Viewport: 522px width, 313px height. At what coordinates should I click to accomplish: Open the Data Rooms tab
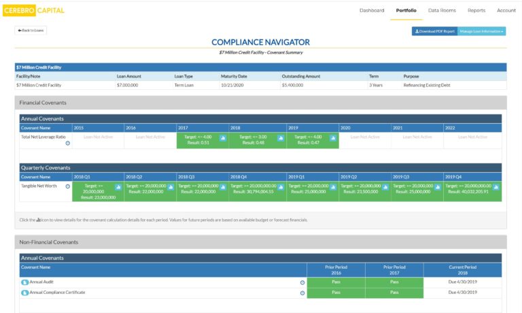[442, 10]
